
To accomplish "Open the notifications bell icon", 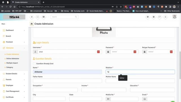I will [165, 17].
